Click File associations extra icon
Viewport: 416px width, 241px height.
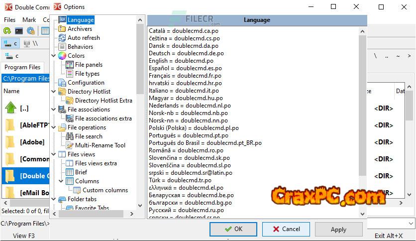[70, 119]
